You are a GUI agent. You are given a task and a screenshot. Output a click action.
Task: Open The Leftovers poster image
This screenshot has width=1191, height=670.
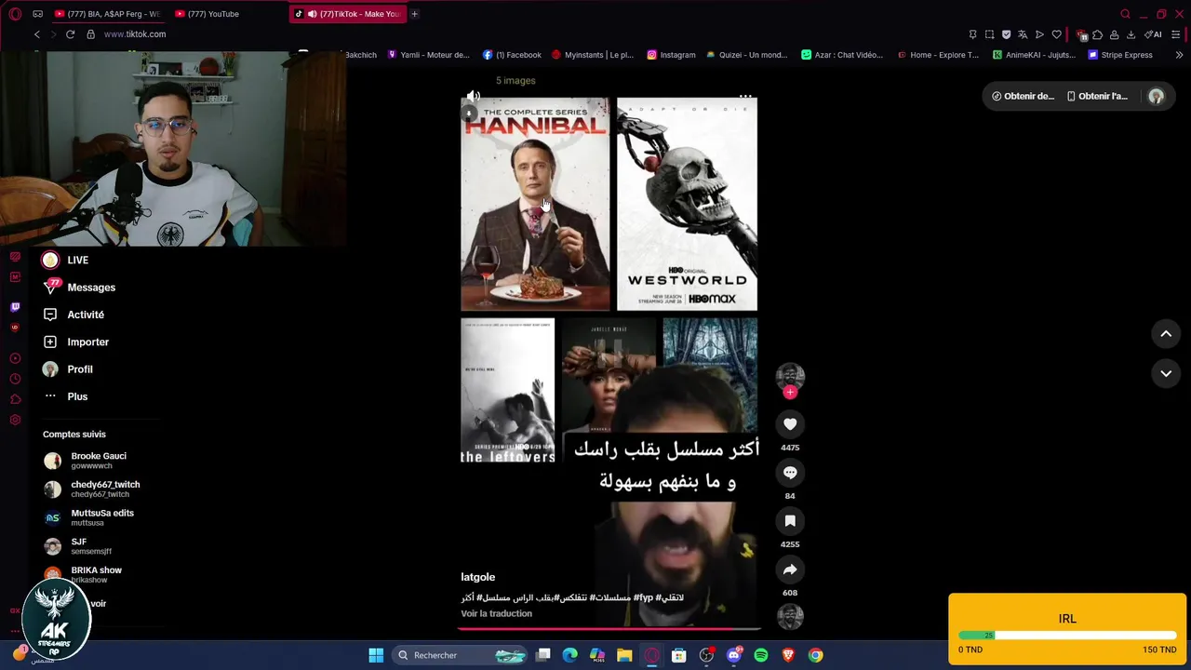click(508, 391)
